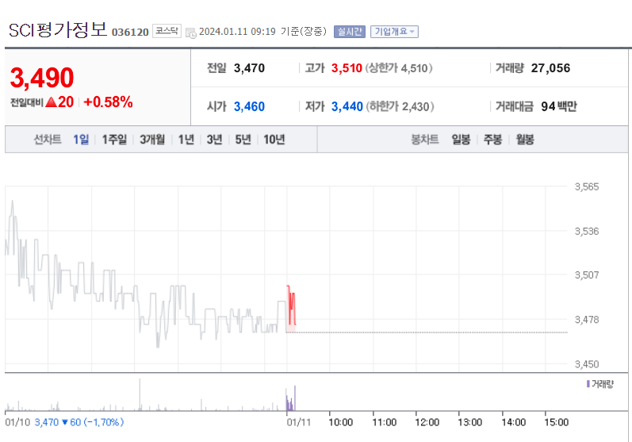Click the 저가 value 3,440
This screenshot has height=442, width=632.
(x=347, y=106)
